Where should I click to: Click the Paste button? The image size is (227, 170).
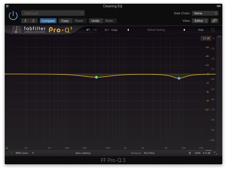click(x=79, y=21)
